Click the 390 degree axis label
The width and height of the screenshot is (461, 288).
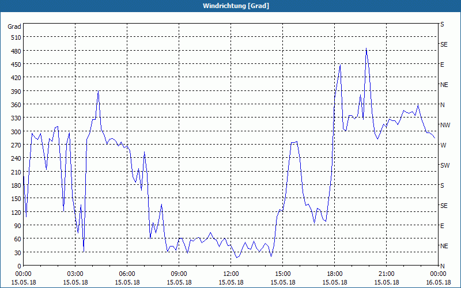click(16, 92)
